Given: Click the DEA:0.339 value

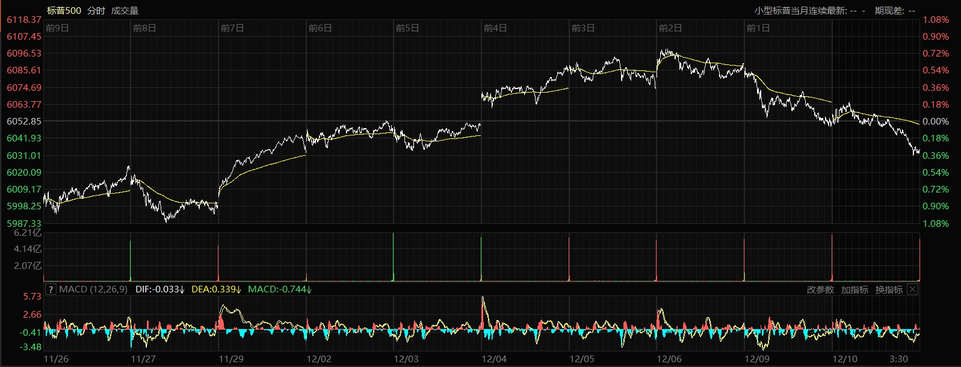Looking at the screenshot, I should point(216,289).
